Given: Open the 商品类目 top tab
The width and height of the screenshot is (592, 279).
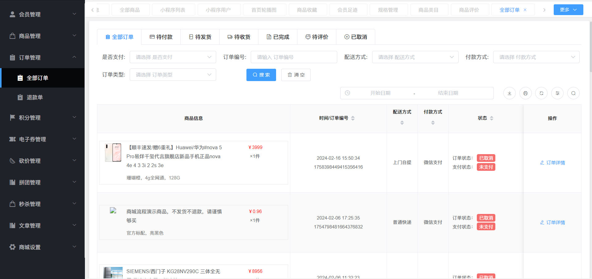Looking at the screenshot, I should [429, 10].
